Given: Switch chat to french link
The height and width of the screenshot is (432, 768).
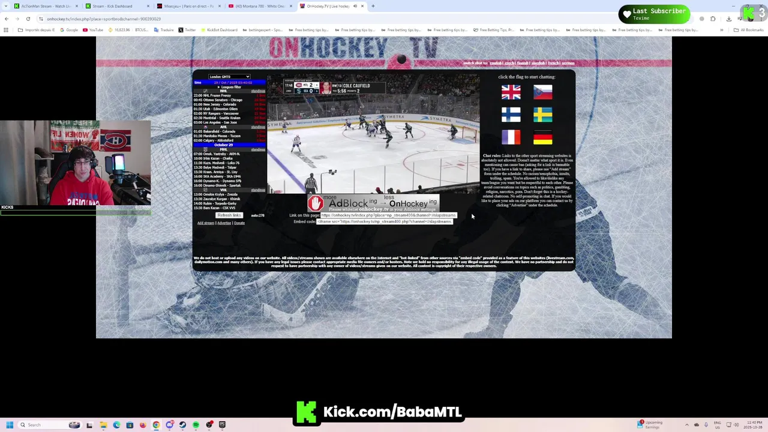Looking at the screenshot, I should click(x=553, y=63).
